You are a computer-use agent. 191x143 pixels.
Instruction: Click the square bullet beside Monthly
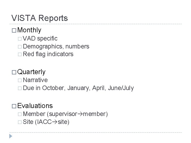coord(14,30)
